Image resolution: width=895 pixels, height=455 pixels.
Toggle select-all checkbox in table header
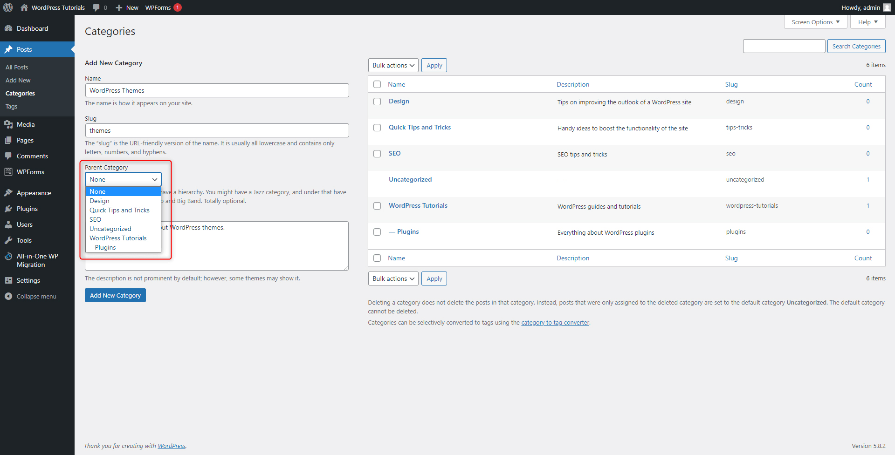pyautogui.click(x=377, y=84)
